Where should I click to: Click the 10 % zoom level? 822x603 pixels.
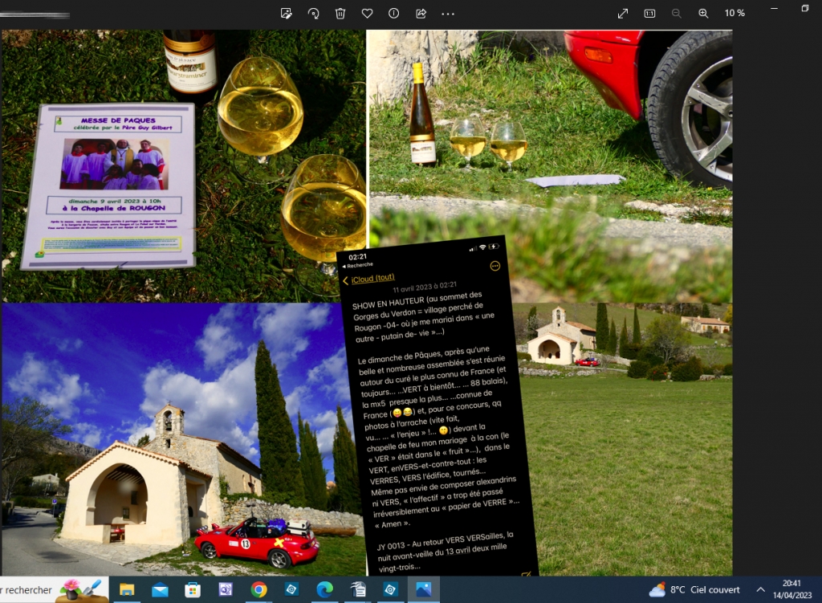735,13
